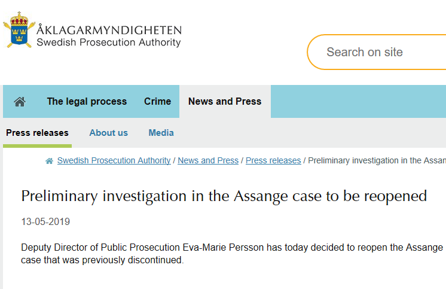Screen dimensions: 446x289
Task: Follow the Press releases breadcrumb link
Action: (273, 160)
